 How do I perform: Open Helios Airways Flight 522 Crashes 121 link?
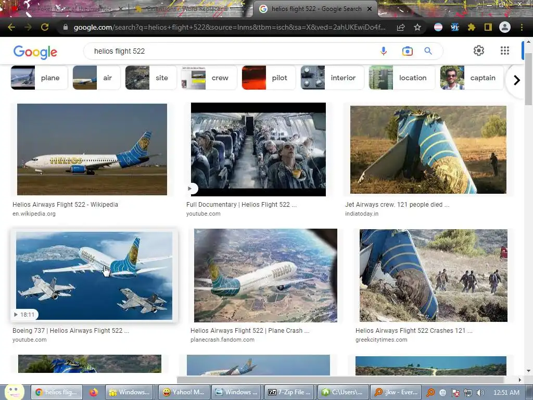pos(414,330)
